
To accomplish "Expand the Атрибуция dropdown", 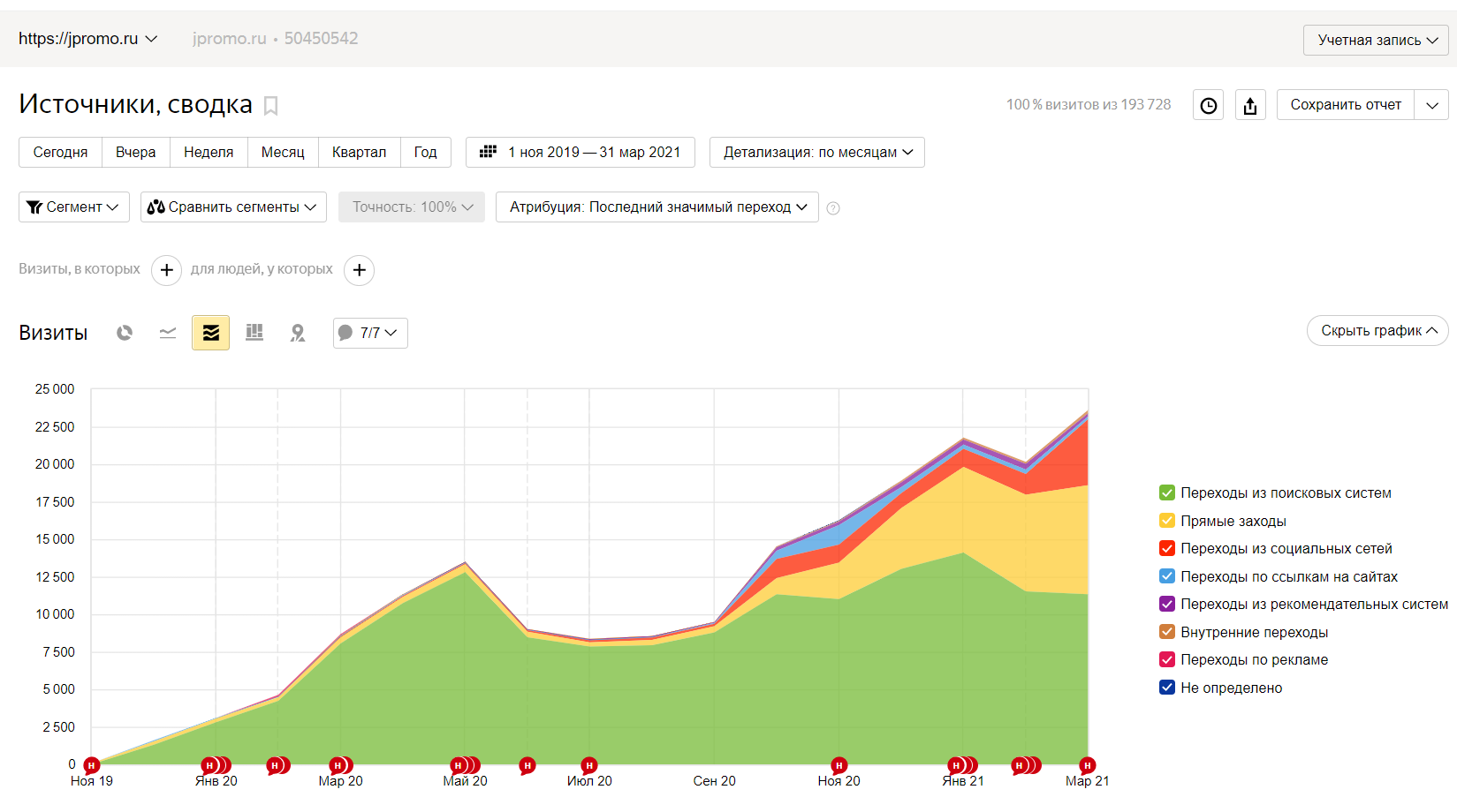I will pos(657,207).
